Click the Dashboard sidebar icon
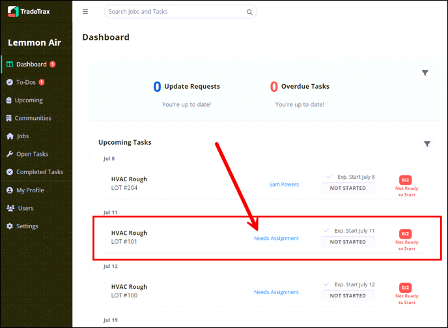 click(x=10, y=65)
